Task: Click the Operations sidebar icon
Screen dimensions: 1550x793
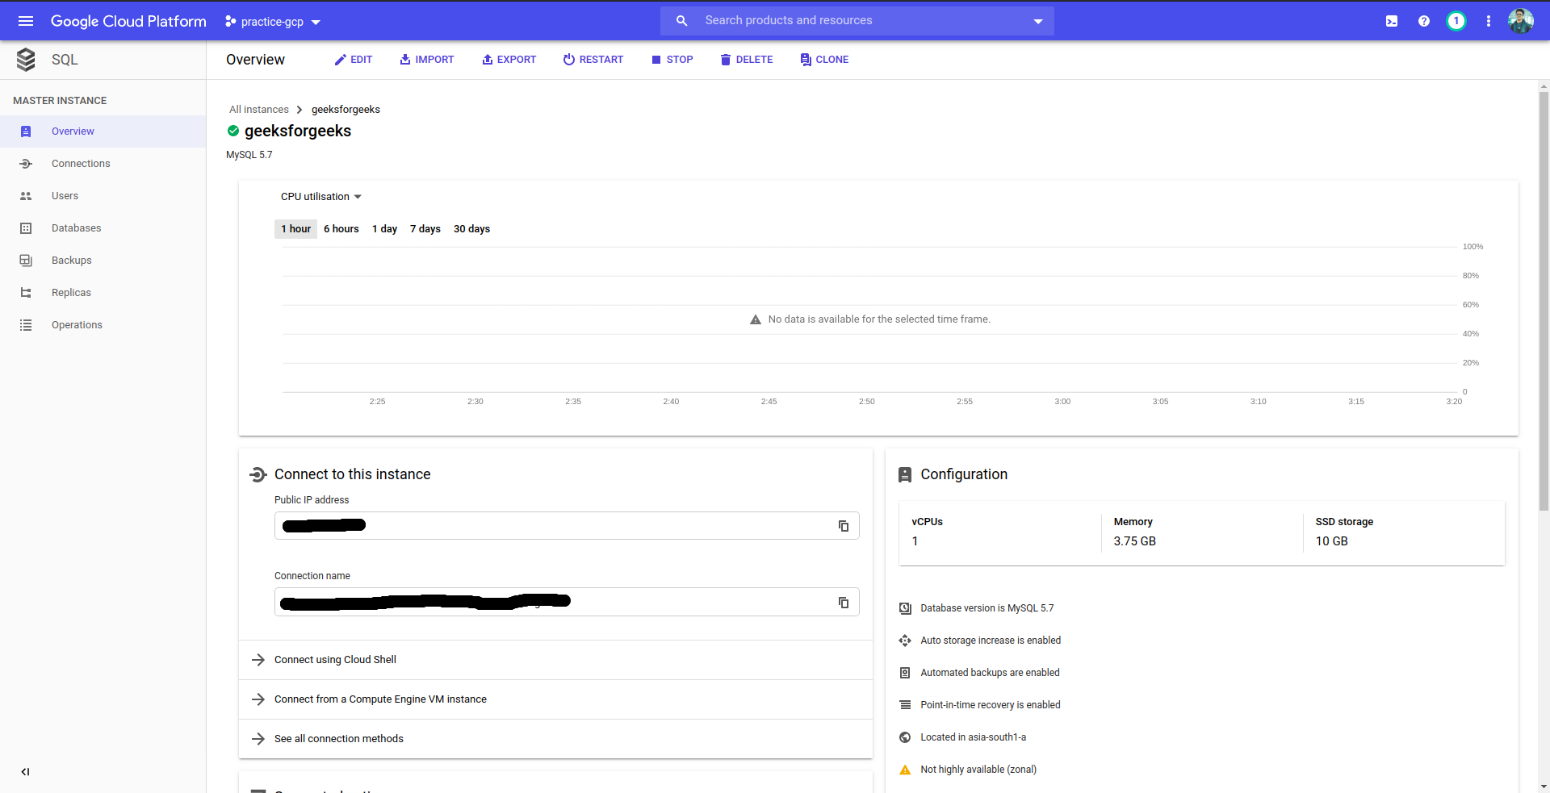Action: tap(26, 325)
